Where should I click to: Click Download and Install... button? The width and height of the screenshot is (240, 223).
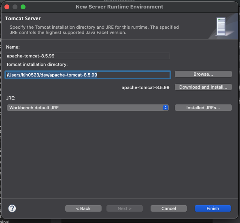[x=203, y=87]
